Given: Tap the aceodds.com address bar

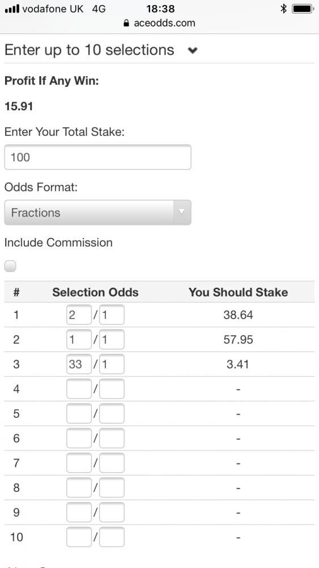Looking at the screenshot, I should click(x=159, y=23).
